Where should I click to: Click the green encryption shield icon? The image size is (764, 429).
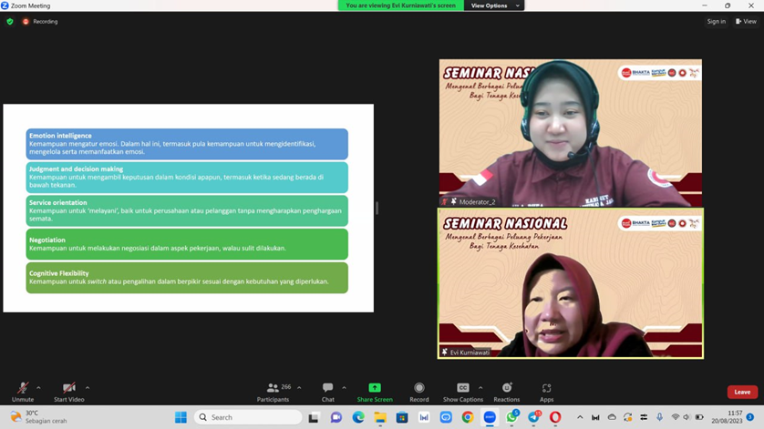[10, 22]
